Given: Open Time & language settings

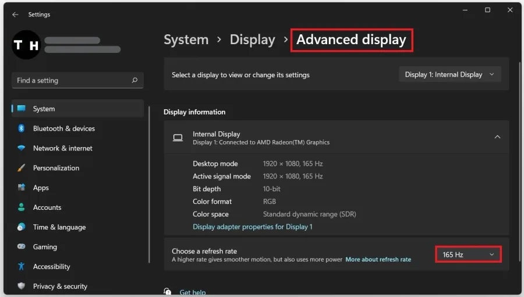Looking at the screenshot, I should pos(77,227).
